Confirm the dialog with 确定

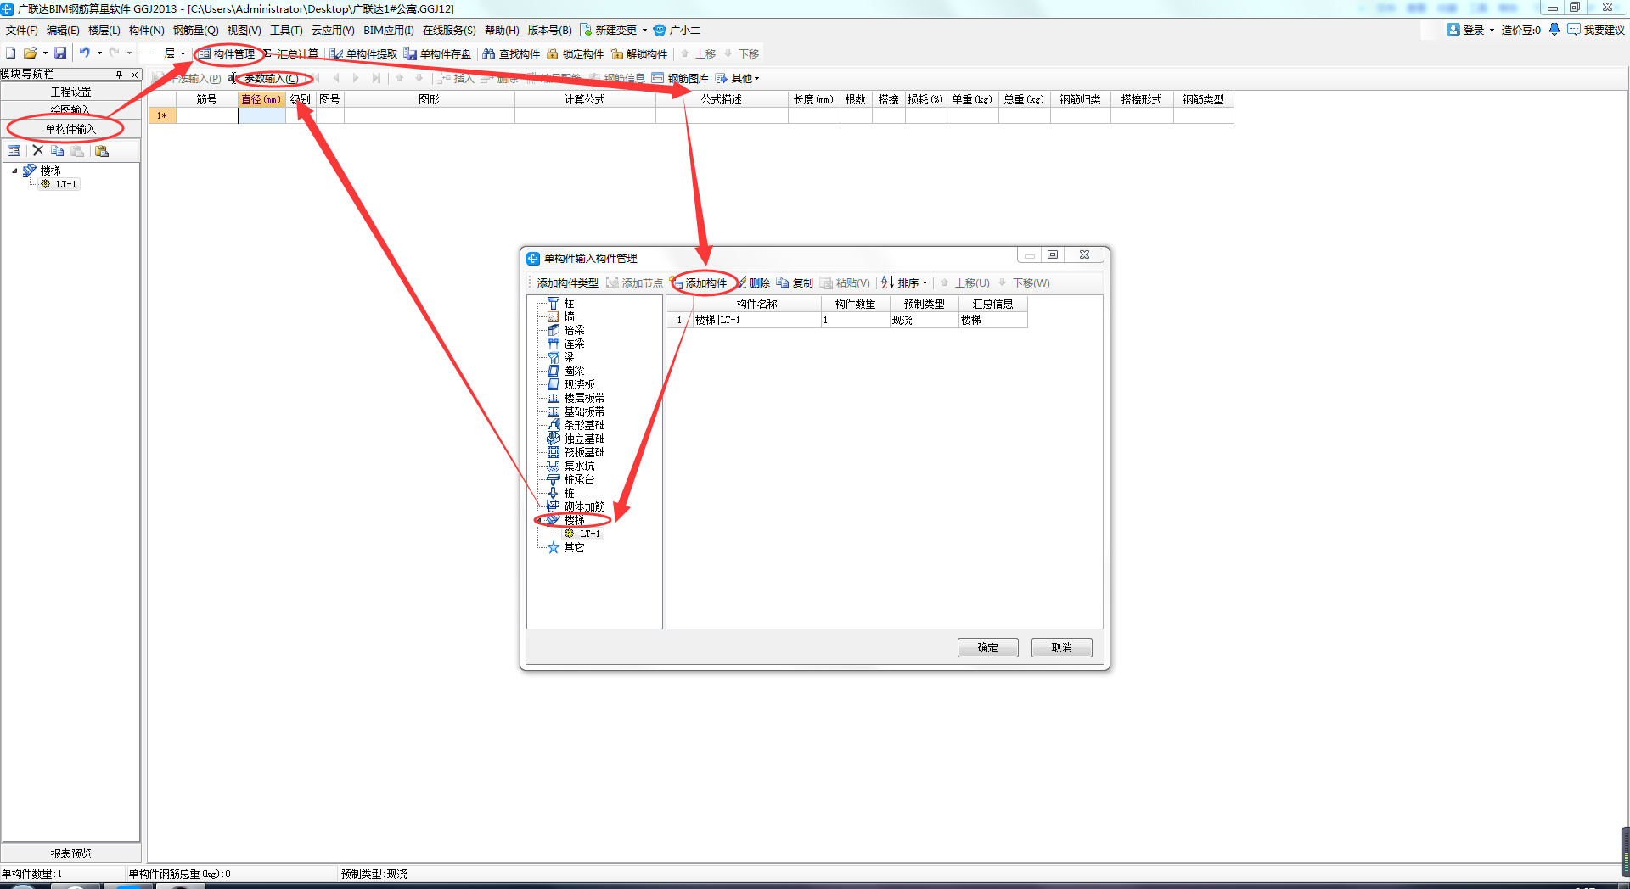(x=987, y=647)
